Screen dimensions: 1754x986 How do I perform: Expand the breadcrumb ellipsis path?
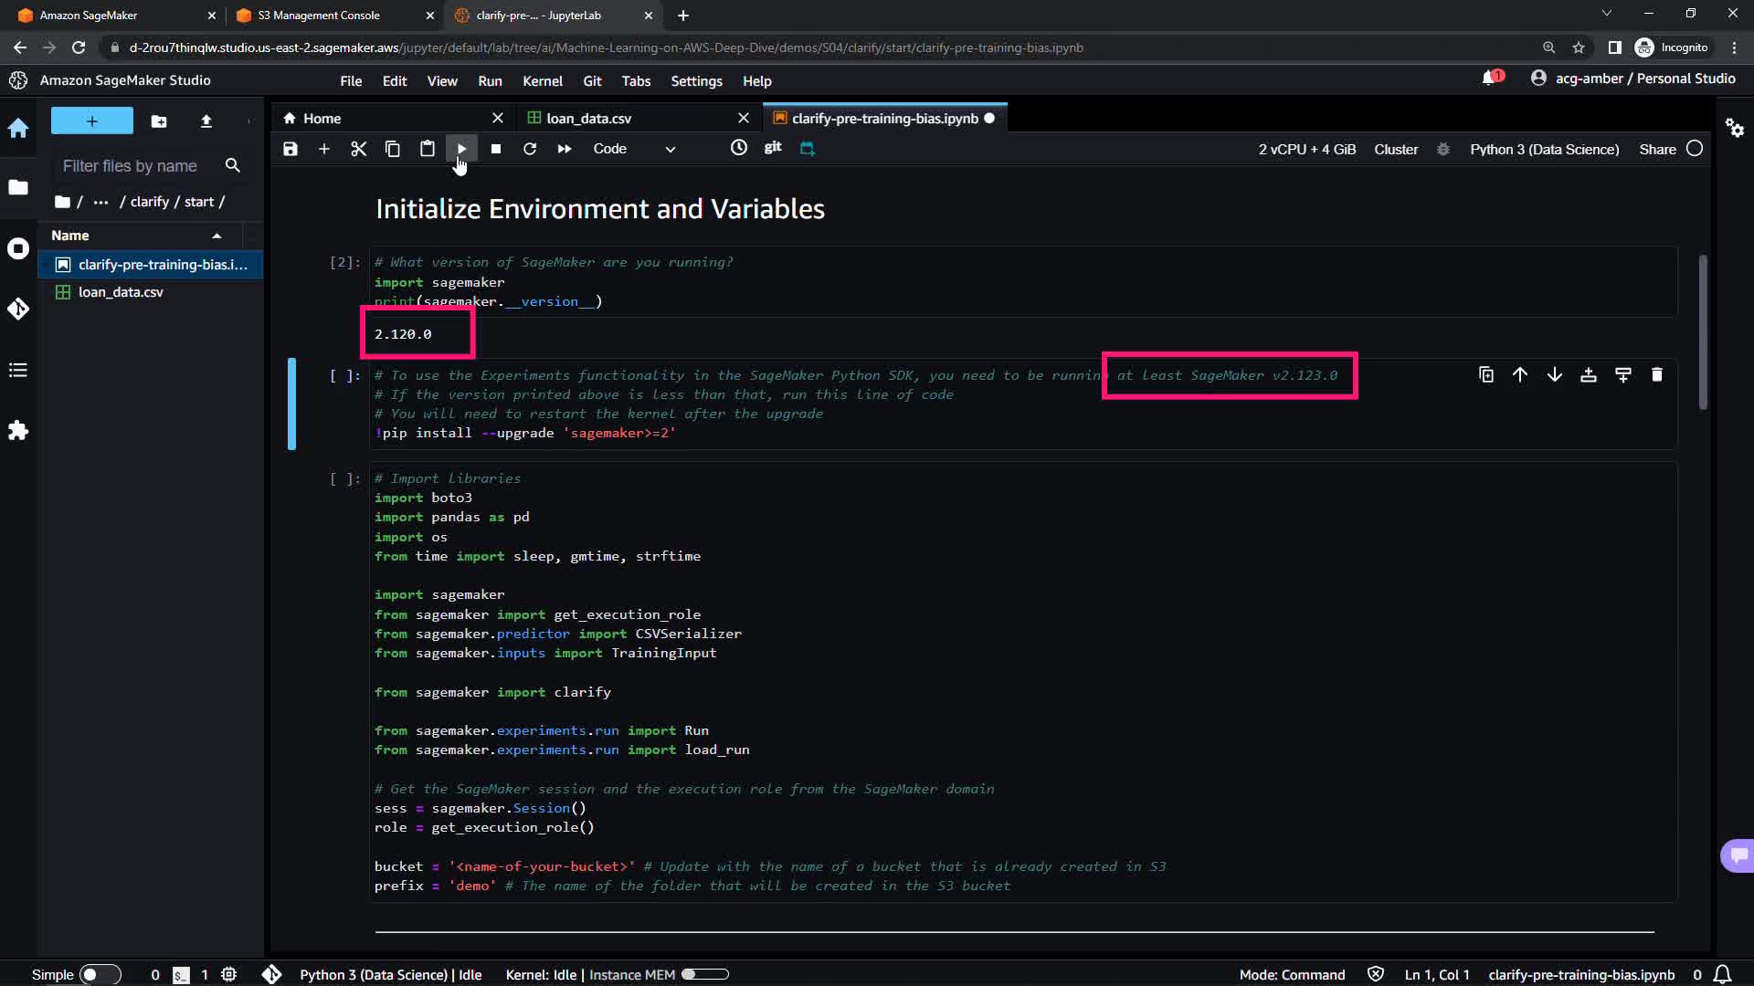[100, 202]
